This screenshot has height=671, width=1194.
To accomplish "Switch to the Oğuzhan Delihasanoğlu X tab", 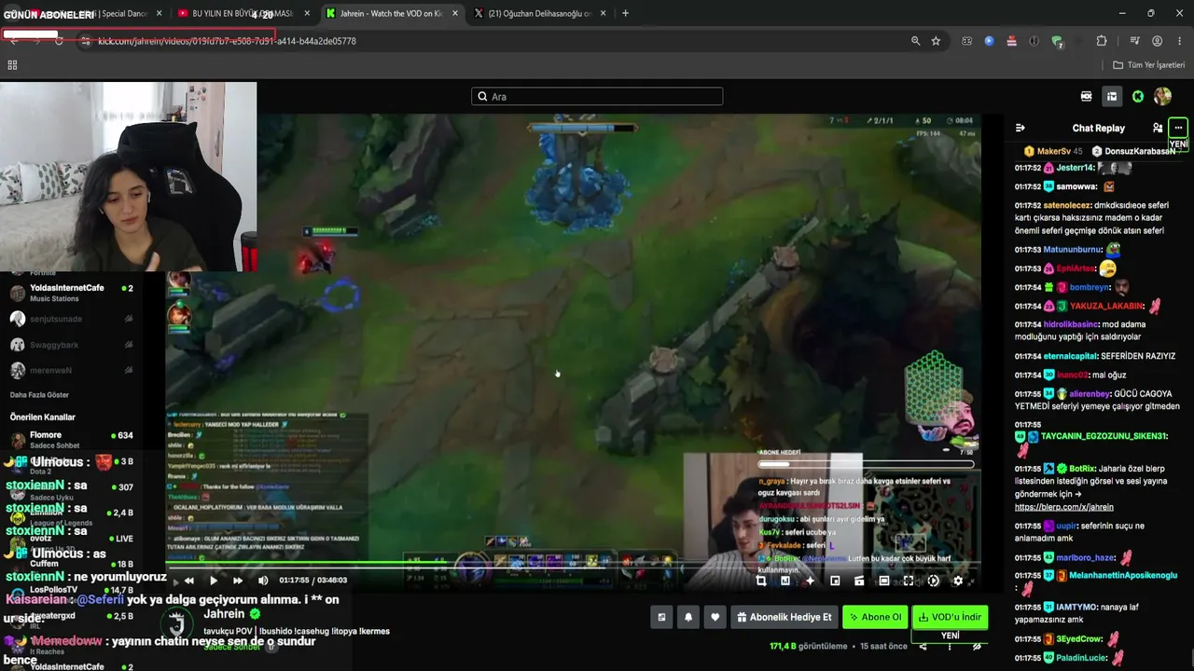I will click(x=540, y=13).
